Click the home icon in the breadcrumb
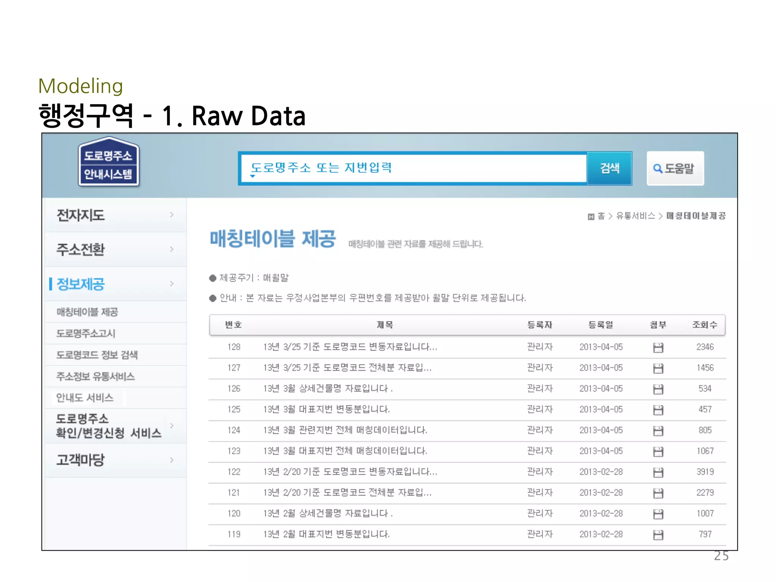776x582 pixels. tap(591, 217)
